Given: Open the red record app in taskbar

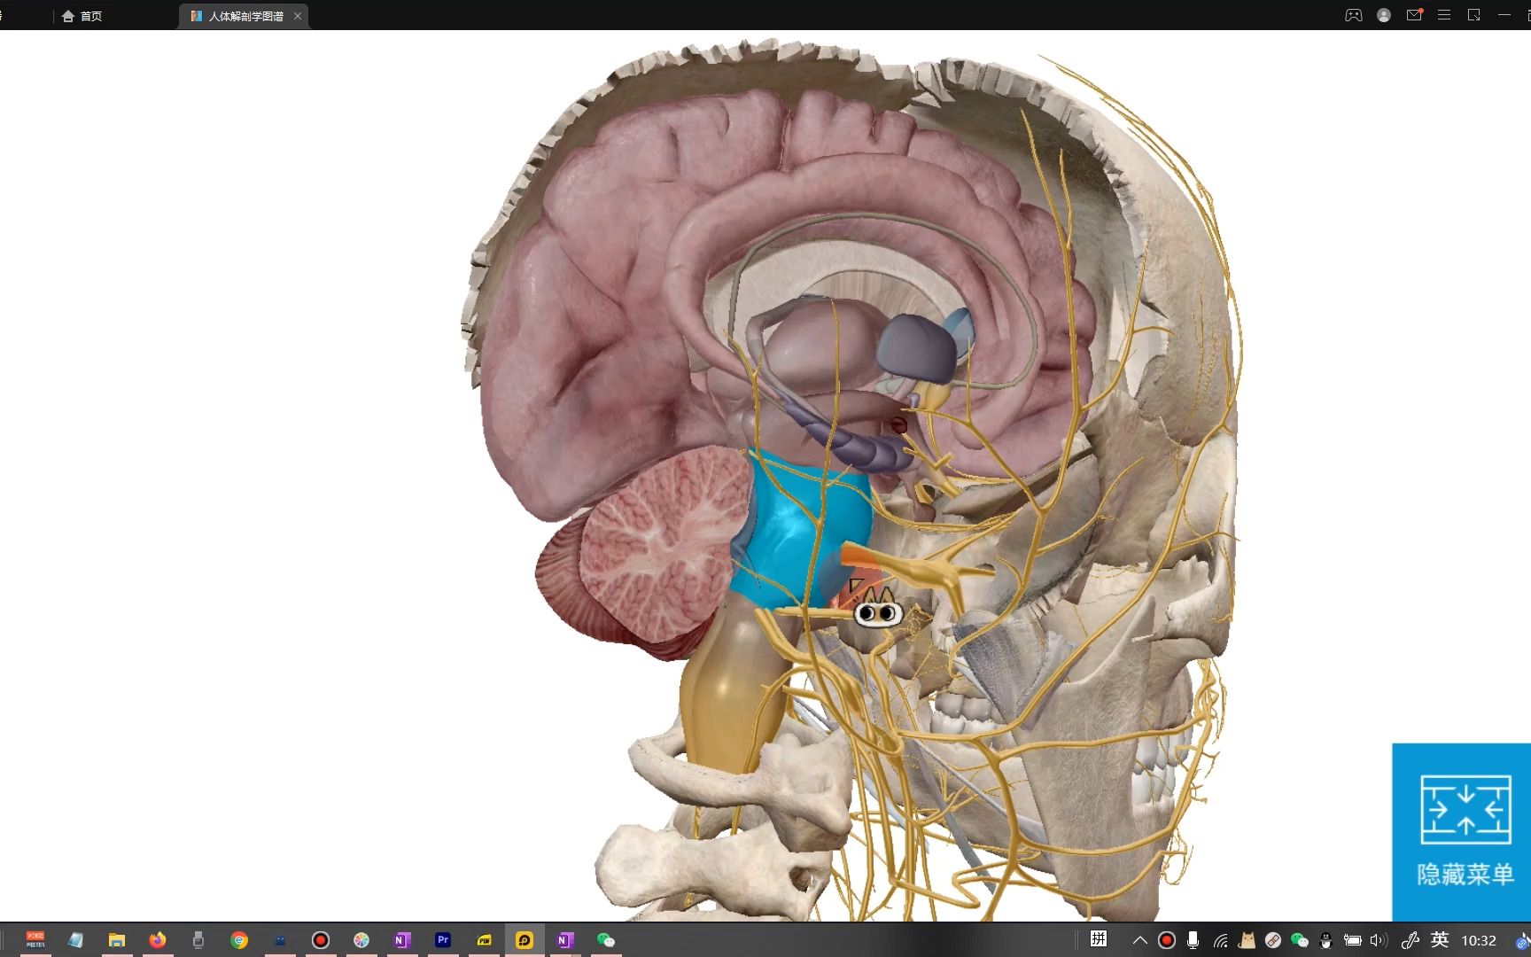Looking at the screenshot, I should [321, 940].
